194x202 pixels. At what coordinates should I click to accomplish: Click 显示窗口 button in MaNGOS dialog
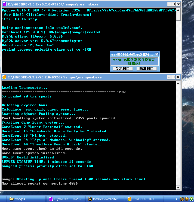(x=123, y=69)
